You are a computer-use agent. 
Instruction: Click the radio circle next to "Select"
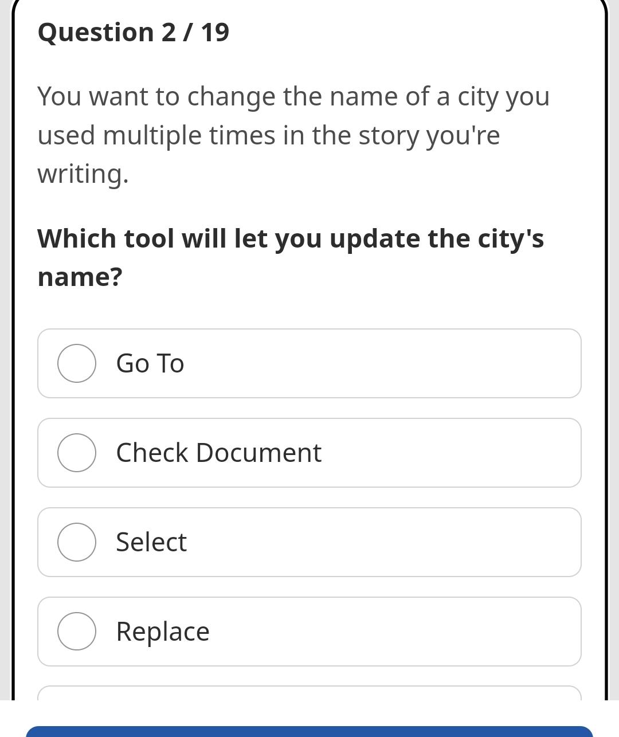(x=77, y=542)
